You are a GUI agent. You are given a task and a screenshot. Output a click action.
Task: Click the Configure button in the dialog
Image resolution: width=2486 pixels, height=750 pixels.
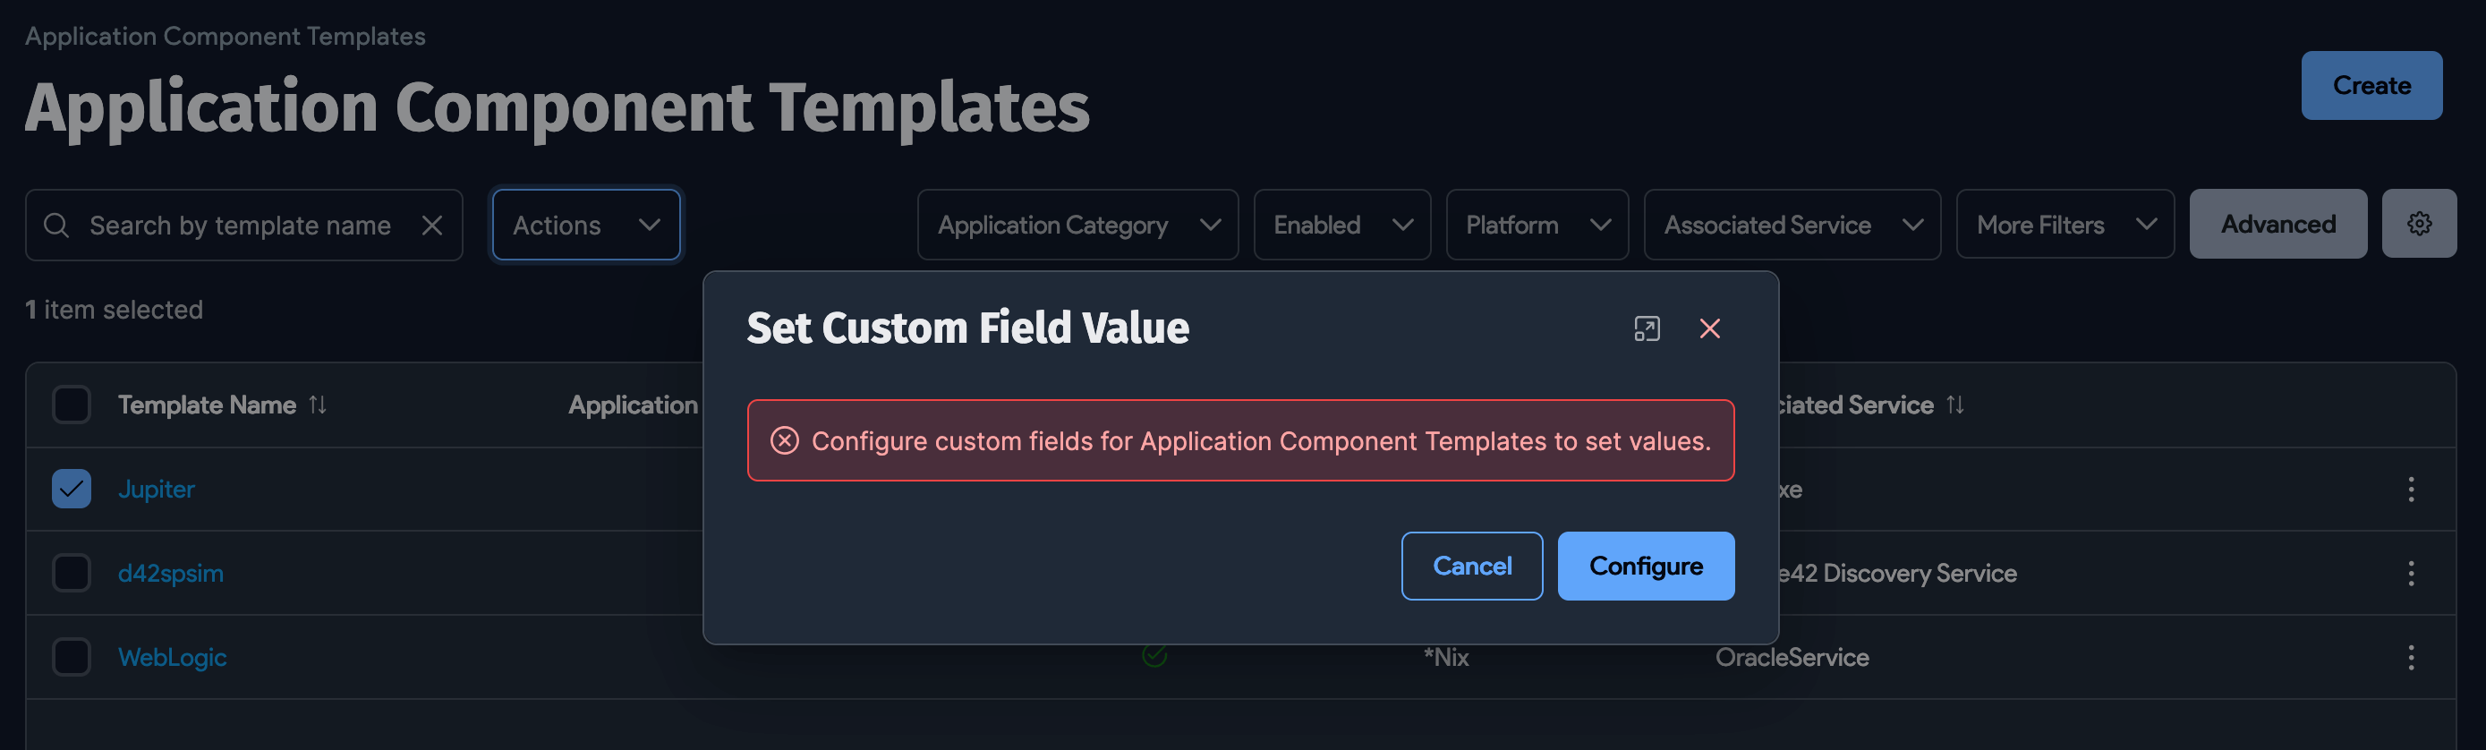[1646, 567]
